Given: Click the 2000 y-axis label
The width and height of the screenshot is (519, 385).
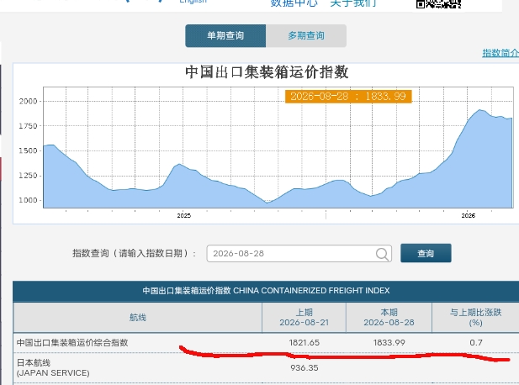Looking at the screenshot, I should point(28,101).
